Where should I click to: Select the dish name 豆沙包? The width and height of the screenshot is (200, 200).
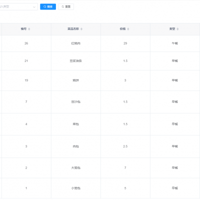(76, 101)
